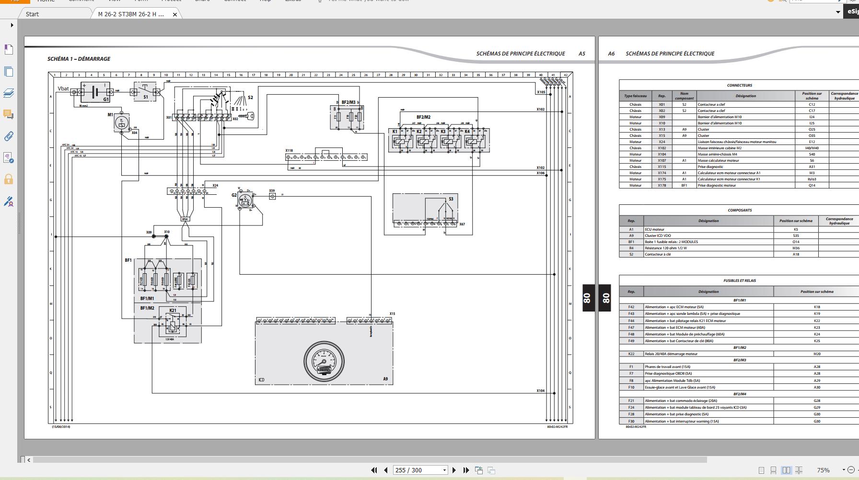Open the tab list dropdown arrow

pyautogui.click(x=838, y=12)
